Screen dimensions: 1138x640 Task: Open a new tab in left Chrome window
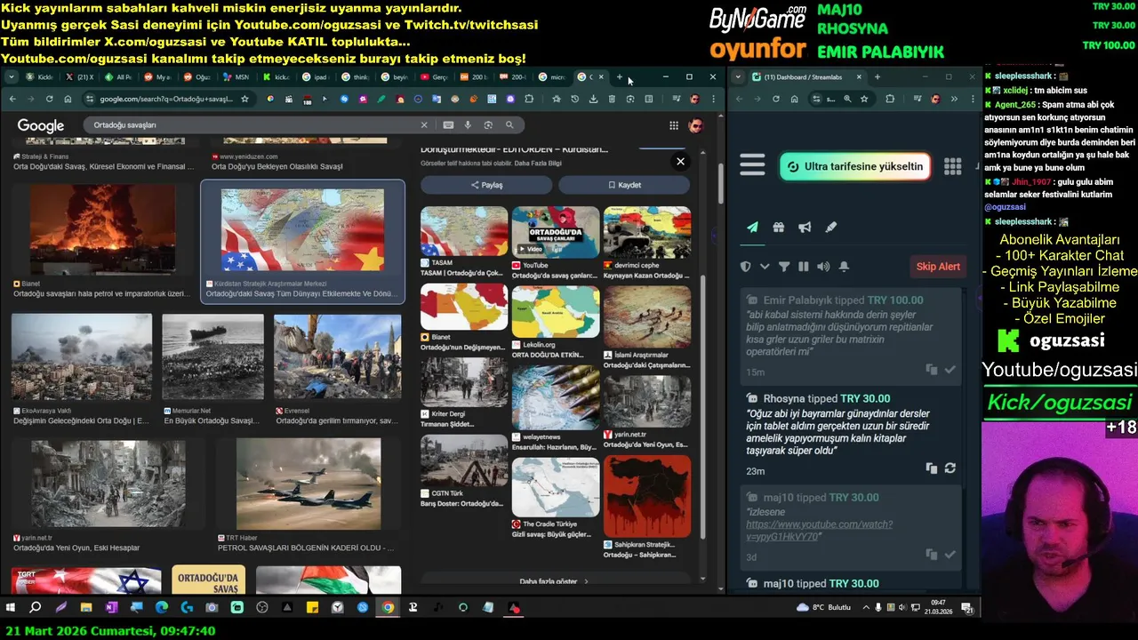click(x=620, y=77)
